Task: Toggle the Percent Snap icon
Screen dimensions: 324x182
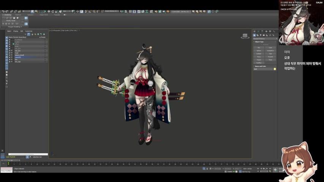Action: click(94, 11)
